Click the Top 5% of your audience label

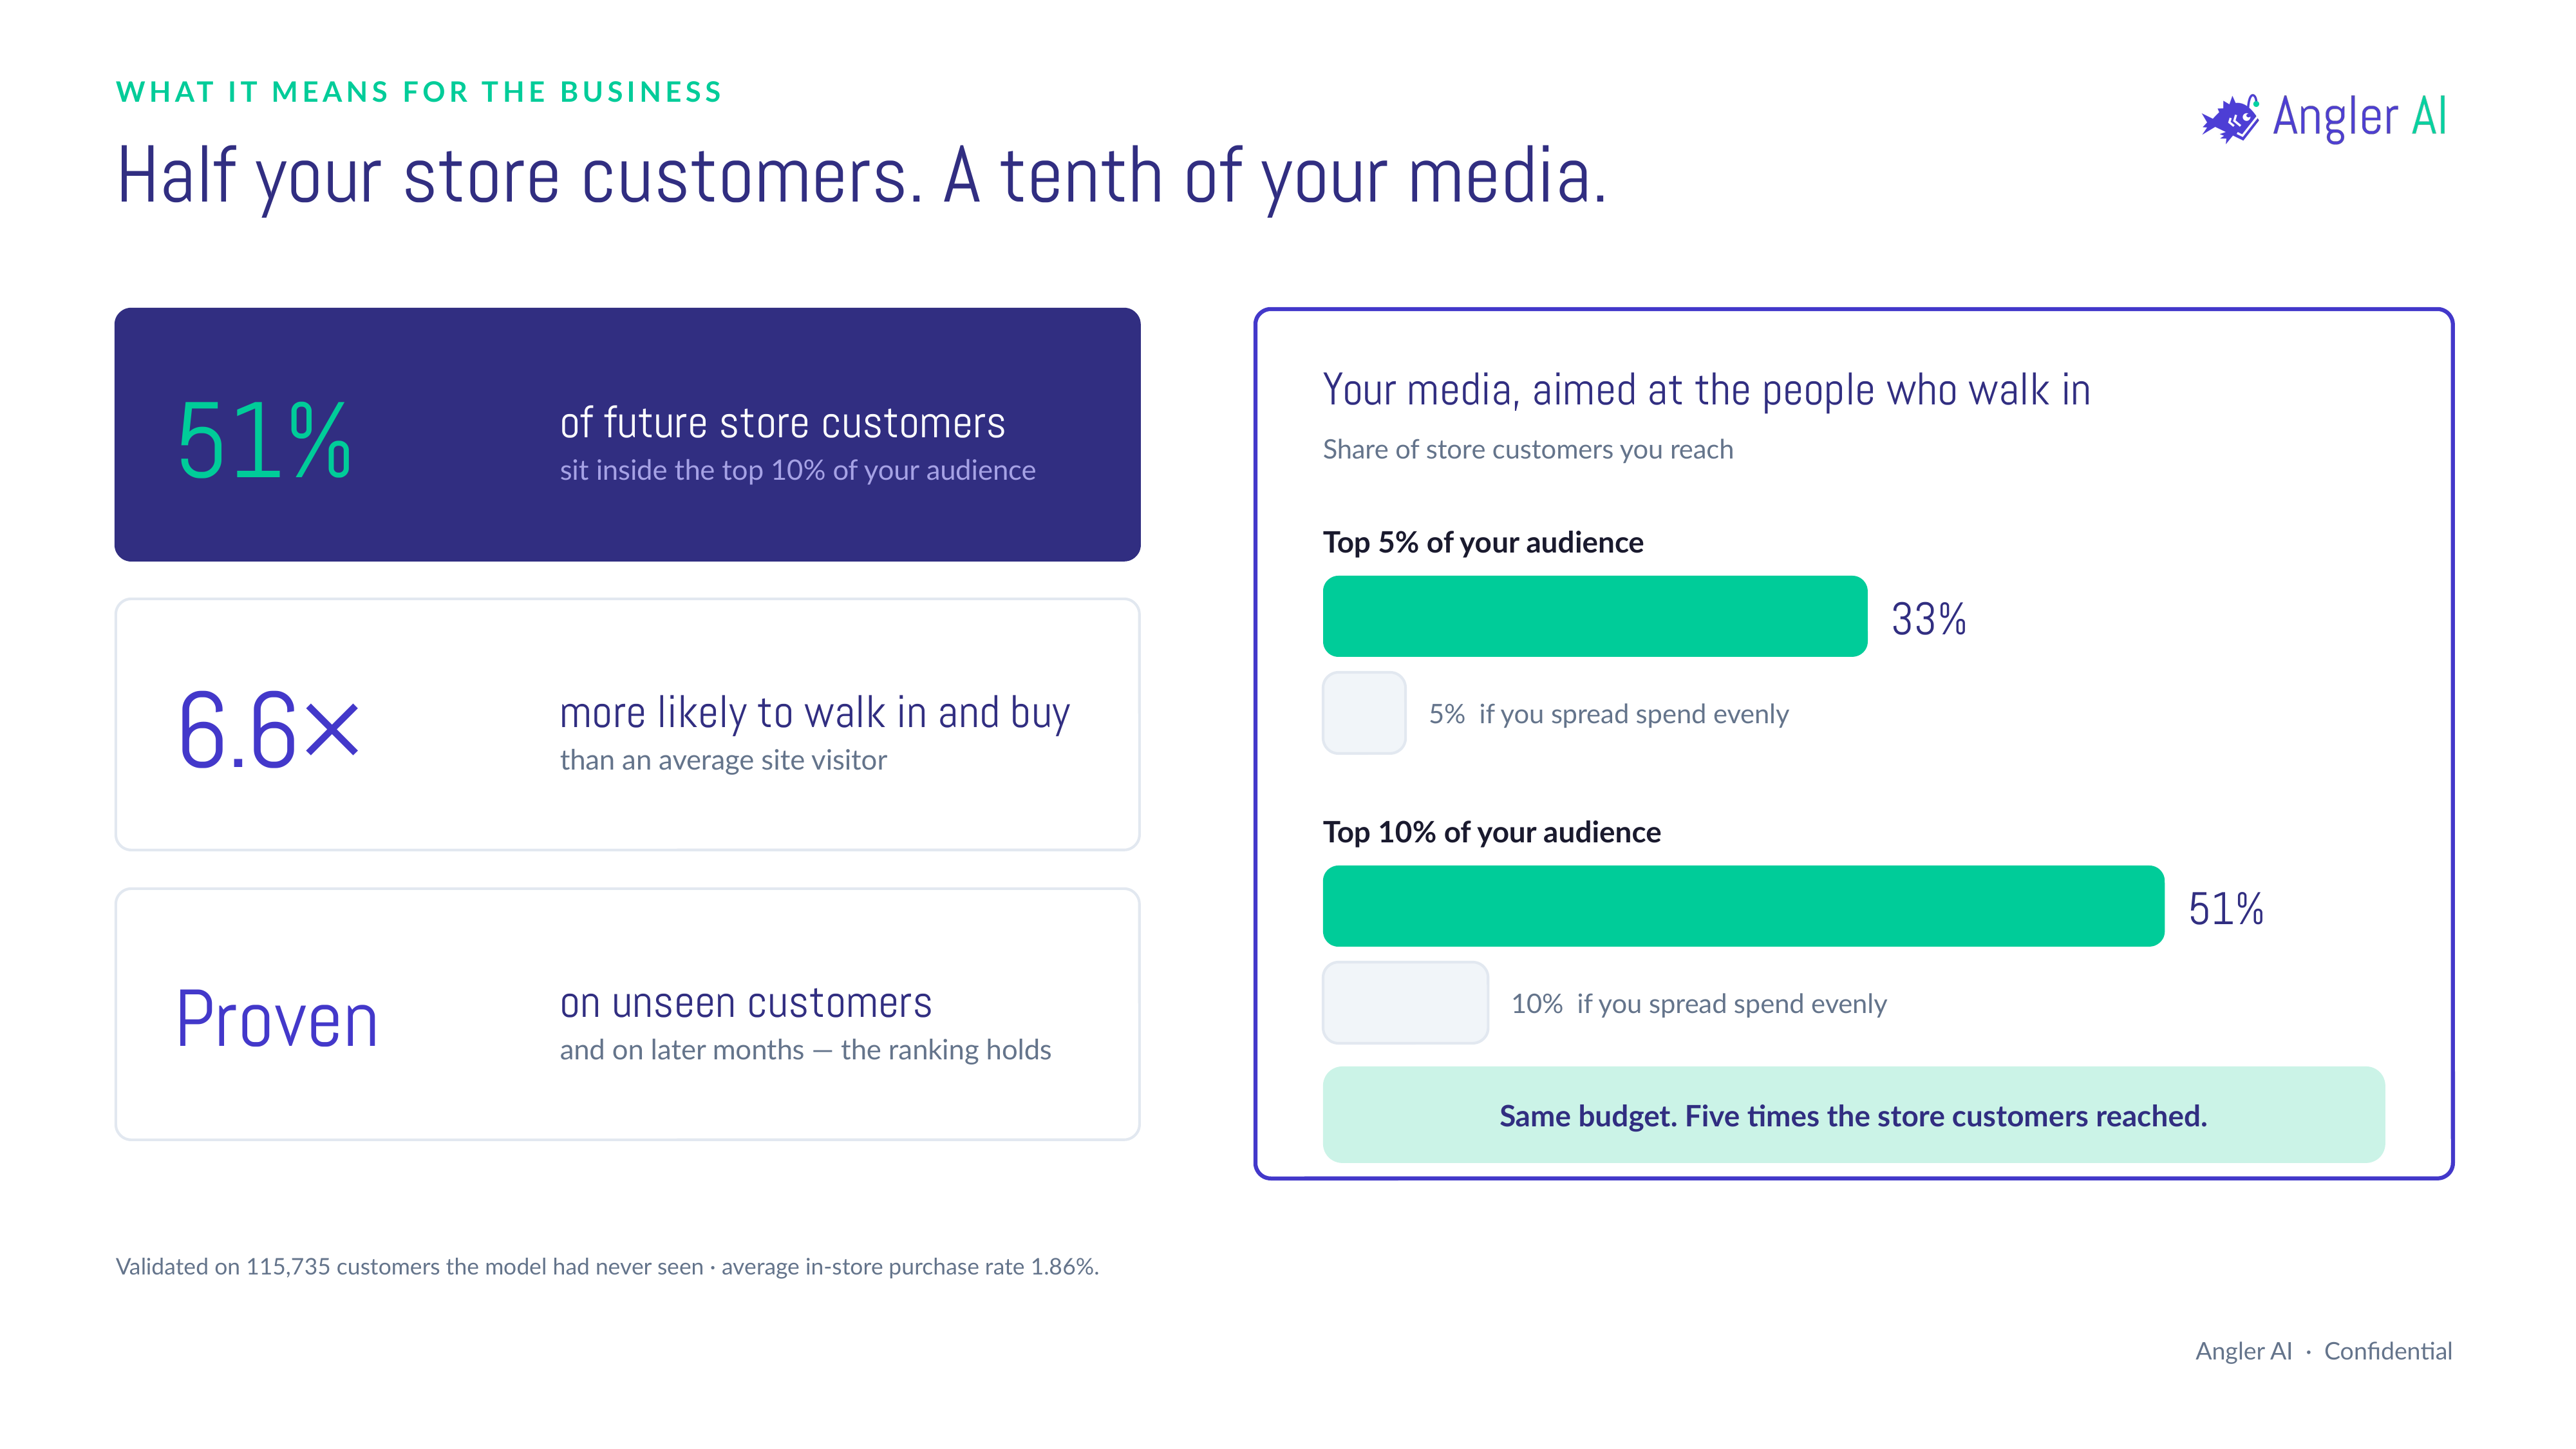[1483, 542]
